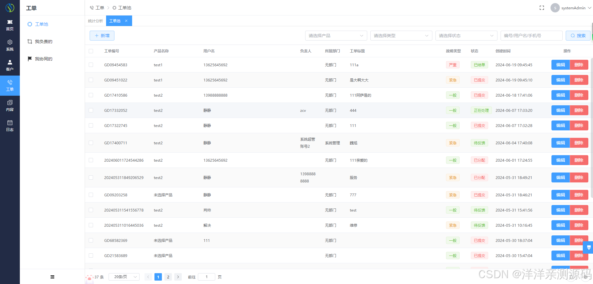Check the box for row GD17400711
The height and width of the screenshot is (284, 593).
pos(91,143)
